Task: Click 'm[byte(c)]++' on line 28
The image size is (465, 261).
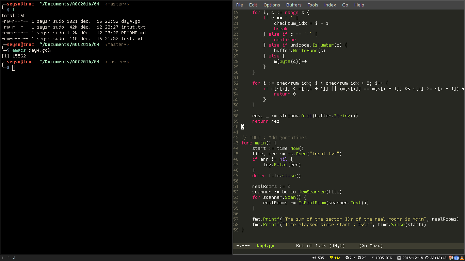Action: [290, 62]
